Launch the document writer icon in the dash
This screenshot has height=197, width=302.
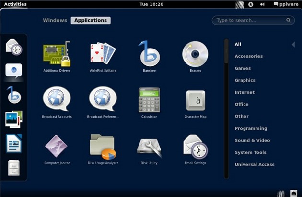(x=14, y=143)
